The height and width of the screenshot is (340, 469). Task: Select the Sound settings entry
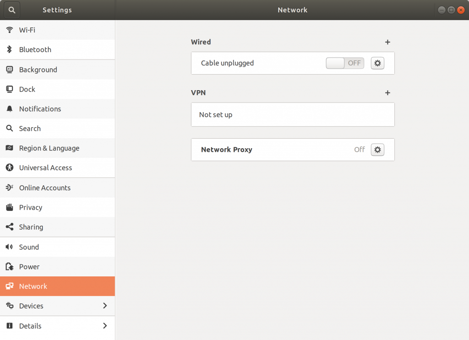(29, 247)
